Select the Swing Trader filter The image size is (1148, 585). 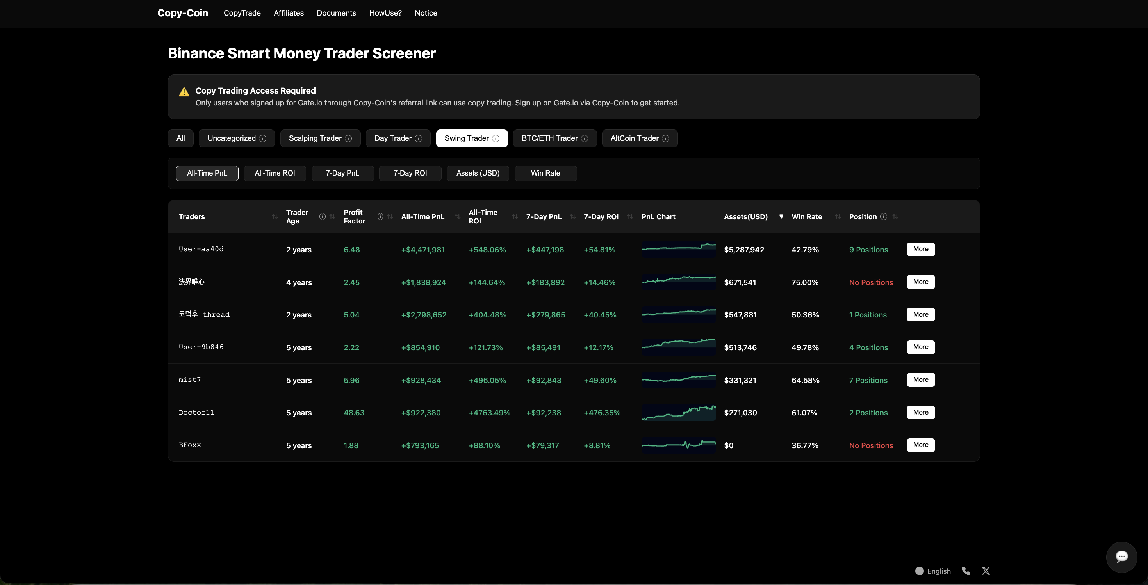point(472,138)
